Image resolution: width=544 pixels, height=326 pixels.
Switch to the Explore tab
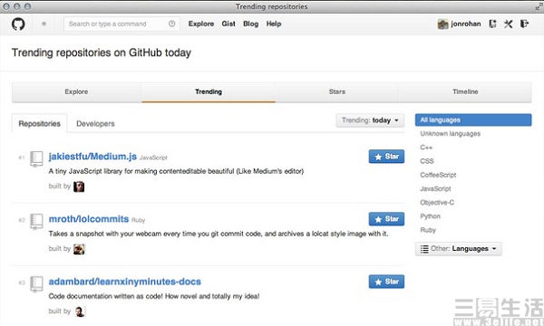click(x=76, y=91)
